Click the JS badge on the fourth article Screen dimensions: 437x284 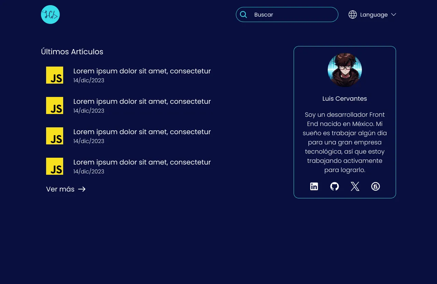(55, 166)
